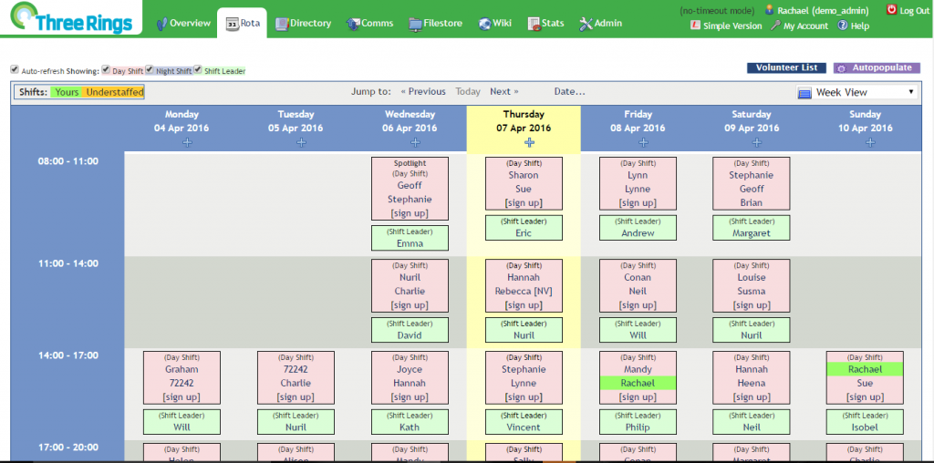Toggle the Day Shift checkbox
The image size is (934, 463).
pos(106,69)
